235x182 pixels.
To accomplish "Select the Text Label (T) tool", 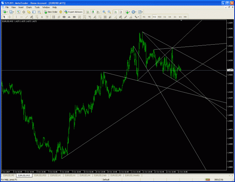I will point(47,17).
